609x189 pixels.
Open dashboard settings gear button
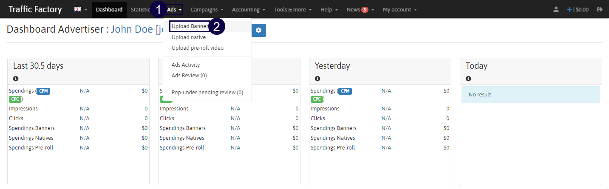click(x=258, y=31)
